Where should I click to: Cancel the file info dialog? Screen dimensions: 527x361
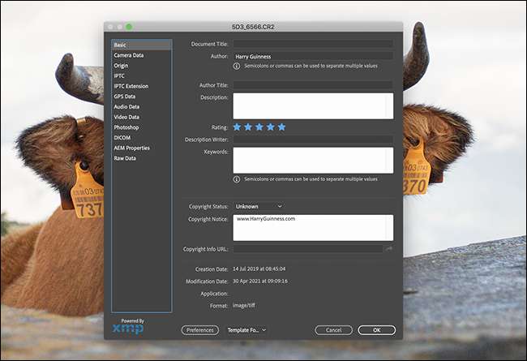tap(333, 330)
